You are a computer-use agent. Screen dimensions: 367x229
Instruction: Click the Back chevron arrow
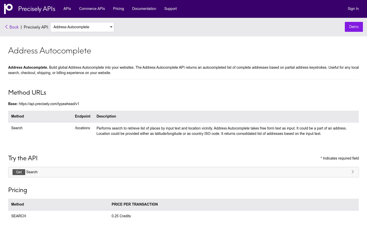[6, 27]
